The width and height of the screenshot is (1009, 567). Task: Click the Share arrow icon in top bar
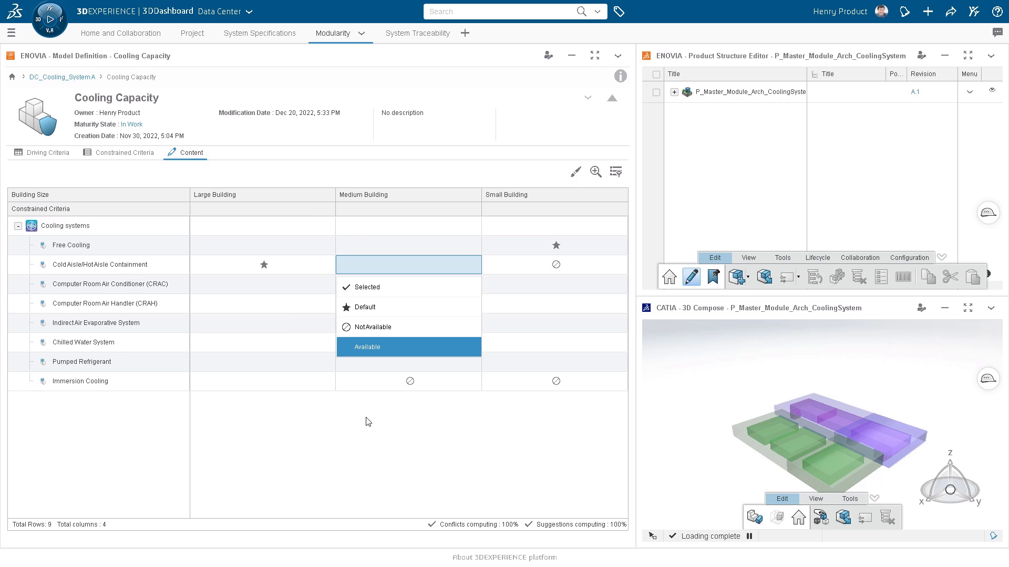(x=951, y=12)
